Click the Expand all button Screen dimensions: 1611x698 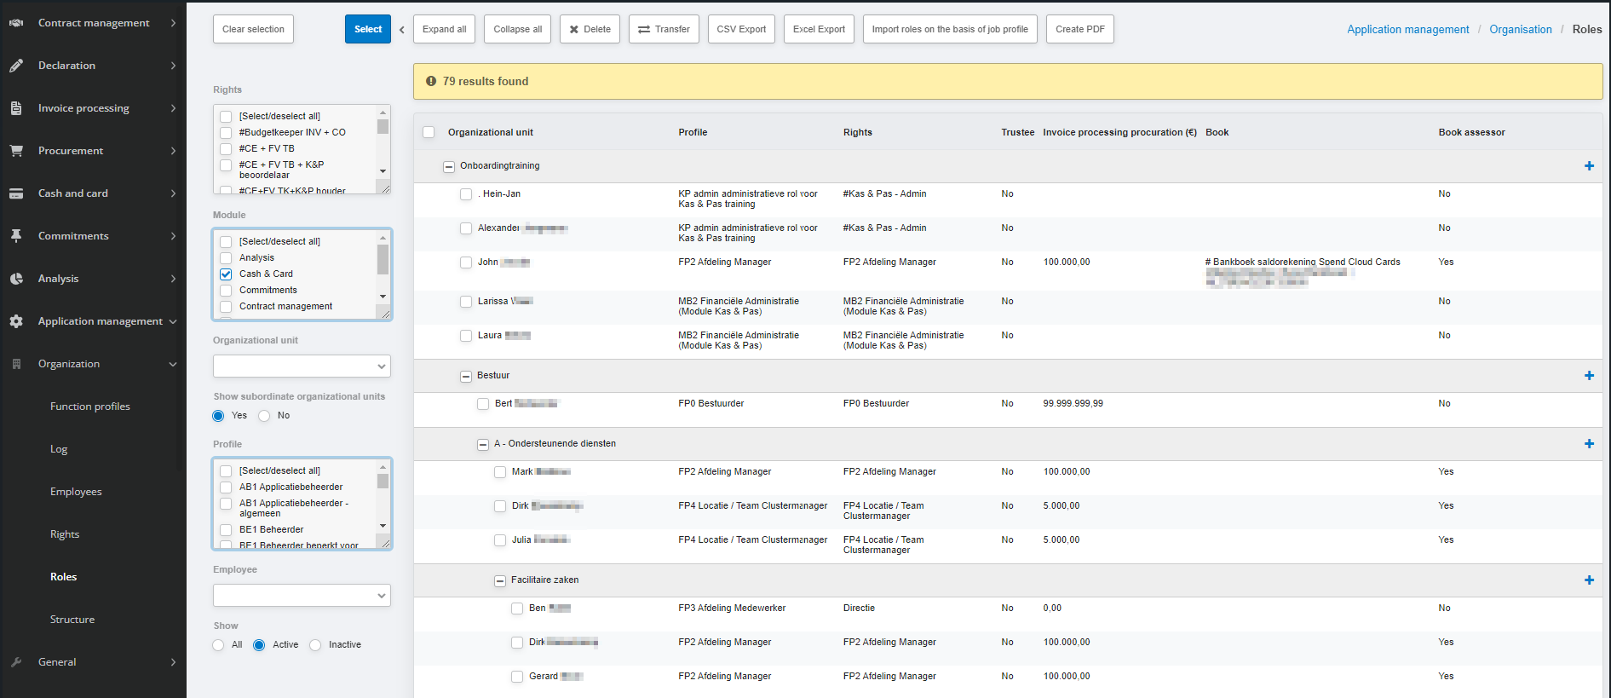pos(445,29)
